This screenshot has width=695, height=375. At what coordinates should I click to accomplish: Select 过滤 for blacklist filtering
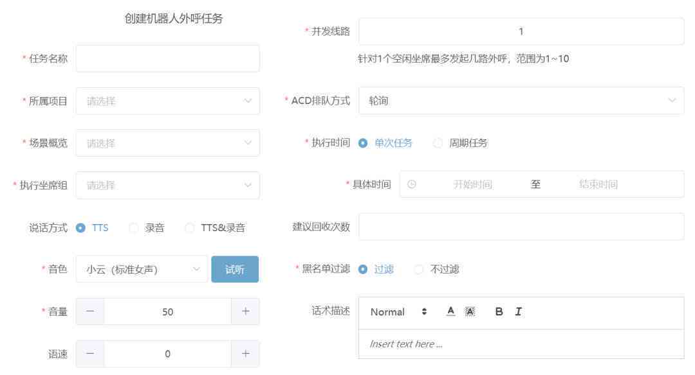pos(376,269)
